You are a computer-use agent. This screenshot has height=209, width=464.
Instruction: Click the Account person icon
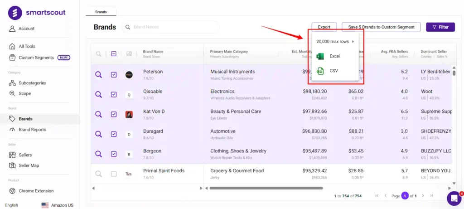[x=12, y=29]
